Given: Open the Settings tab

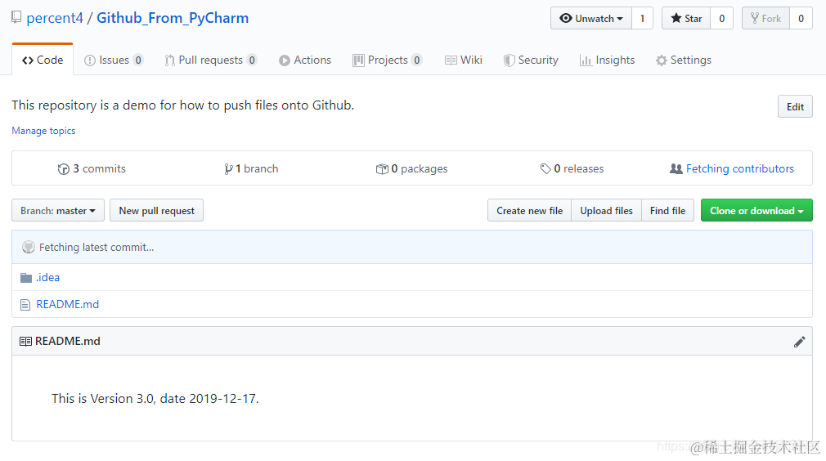Looking at the screenshot, I should 684,60.
